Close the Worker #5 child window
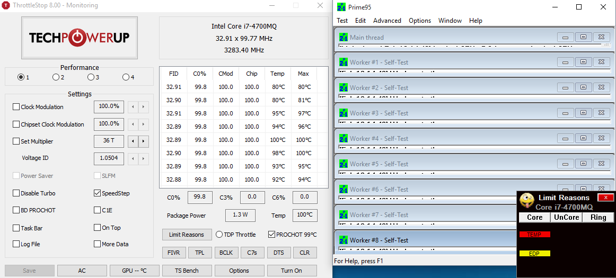Viewport: 616px width, 278px height. pyautogui.click(x=601, y=164)
